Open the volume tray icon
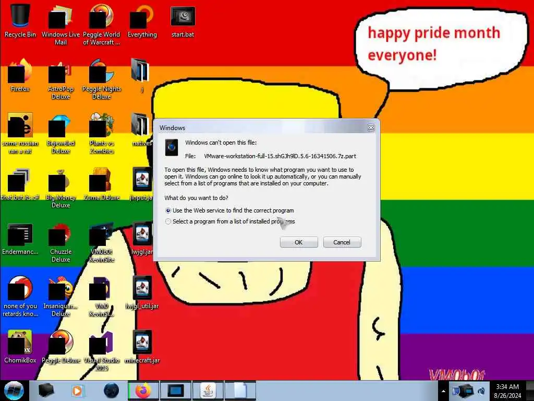 point(481,391)
